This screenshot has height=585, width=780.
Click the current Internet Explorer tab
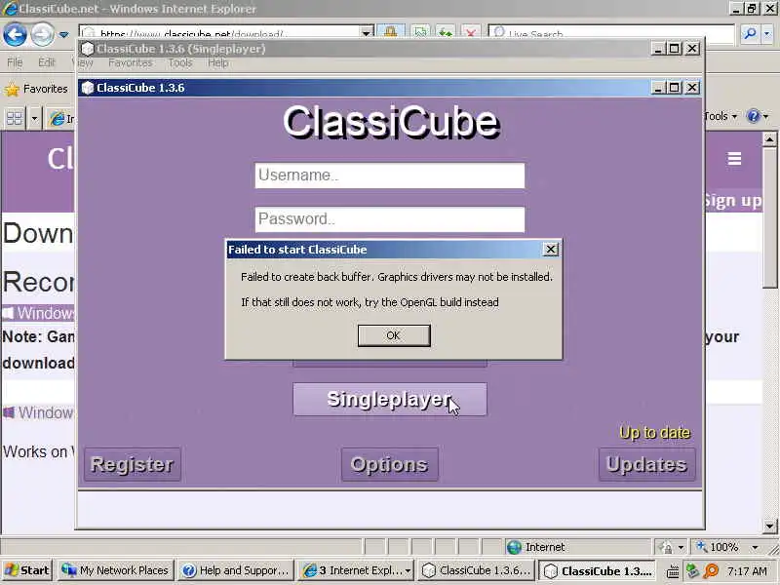pos(61,118)
